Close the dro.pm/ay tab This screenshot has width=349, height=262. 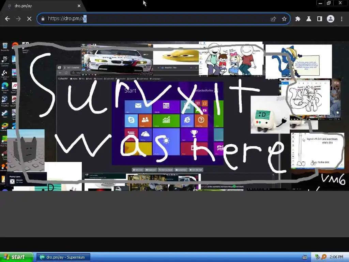tap(79, 6)
